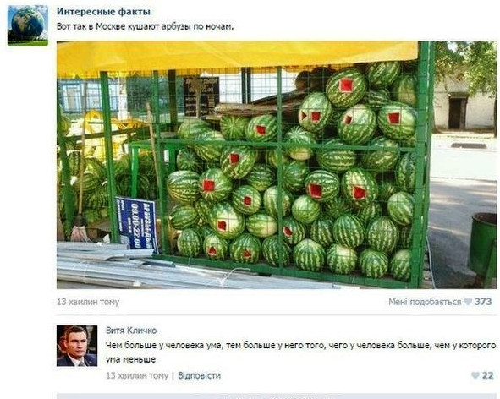Image resolution: width=500 pixels, height=399 pixels.
Task: Click the comment text starting Чем больше
Action: pos(300,353)
